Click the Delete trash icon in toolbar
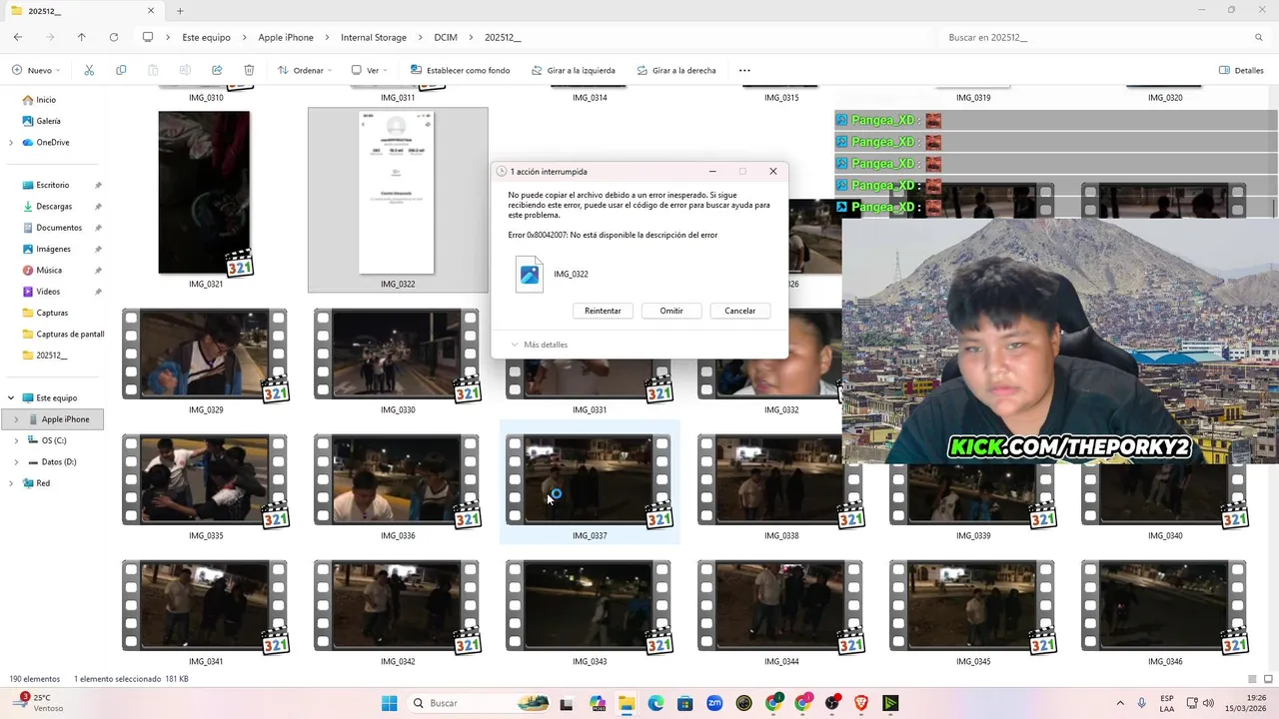The height and width of the screenshot is (719, 1279). click(249, 70)
